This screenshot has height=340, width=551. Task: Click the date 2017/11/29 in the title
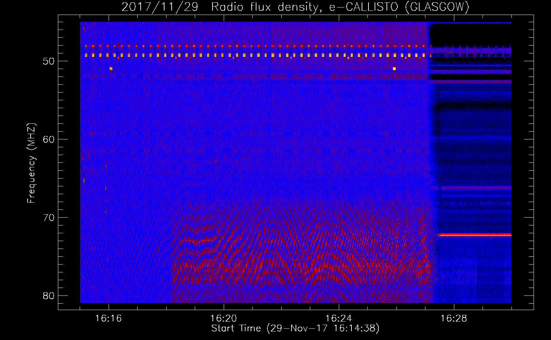pos(160,7)
